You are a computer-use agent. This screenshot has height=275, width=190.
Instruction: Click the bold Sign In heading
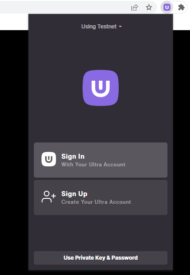click(73, 156)
